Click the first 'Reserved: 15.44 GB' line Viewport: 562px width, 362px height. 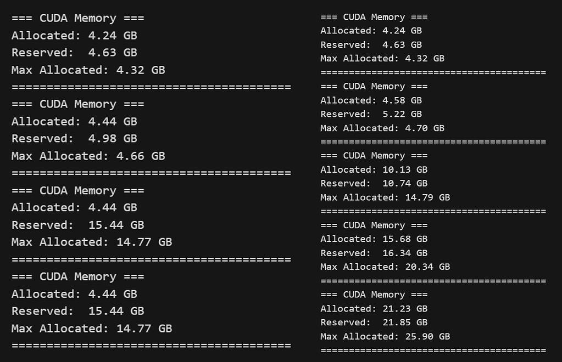pos(78,225)
